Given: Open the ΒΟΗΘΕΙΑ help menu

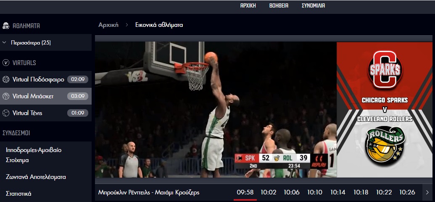Looking at the screenshot, I should [279, 5].
